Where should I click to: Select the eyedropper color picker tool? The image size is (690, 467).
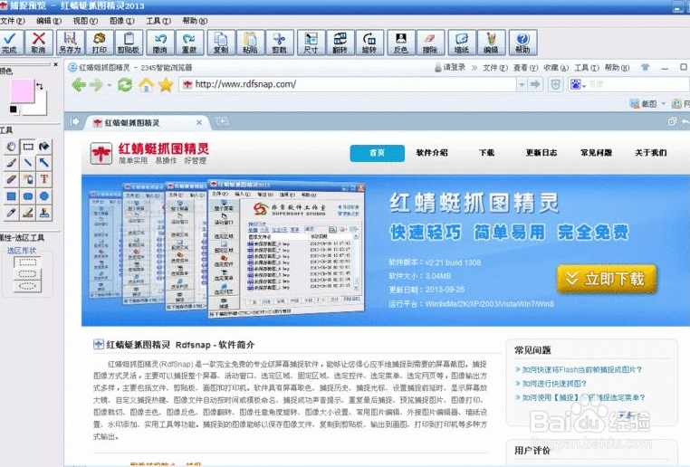[12, 213]
